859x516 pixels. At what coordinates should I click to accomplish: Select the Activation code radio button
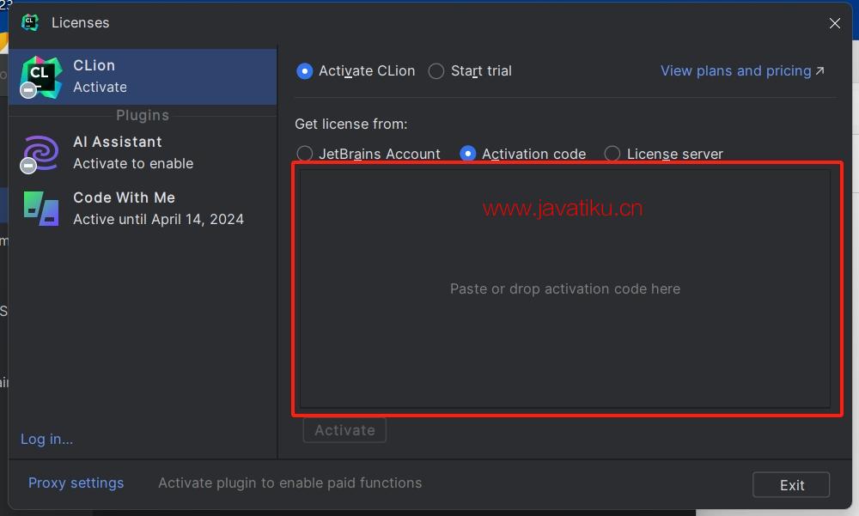468,154
